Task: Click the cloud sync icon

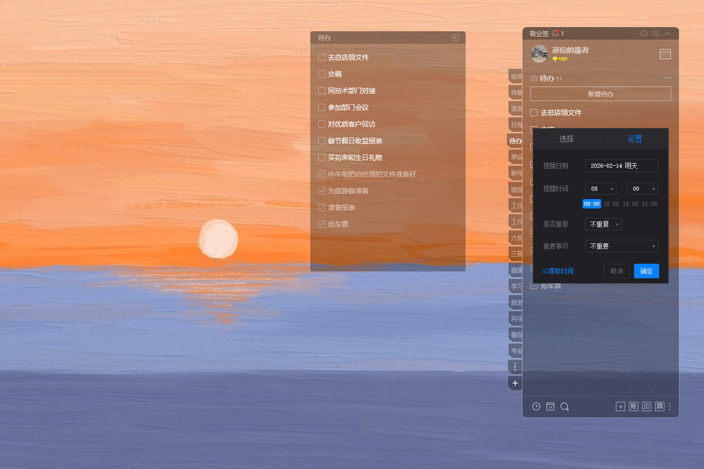Action: coord(644,33)
